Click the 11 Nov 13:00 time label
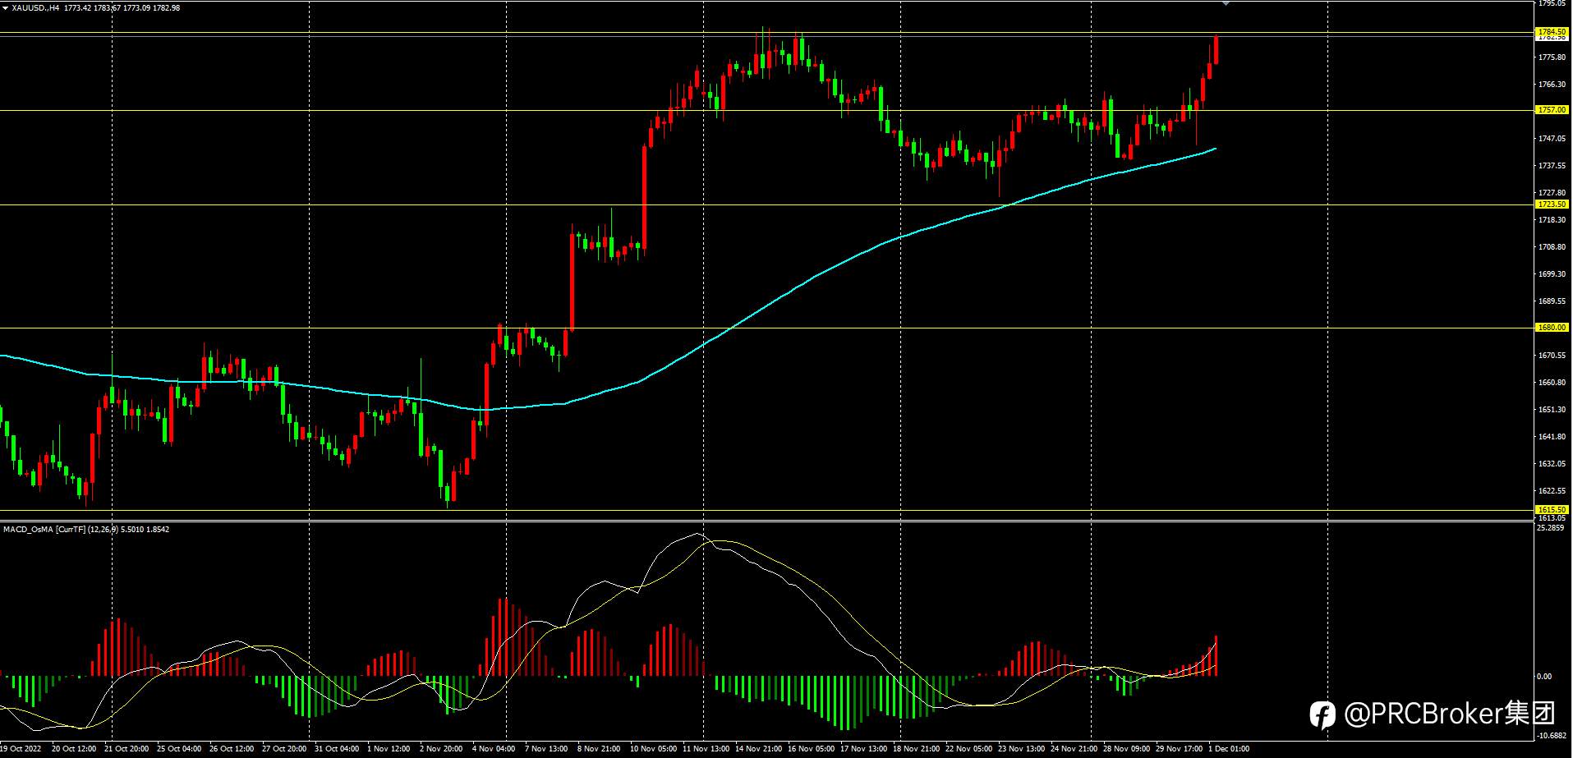The image size is (1573, 758). tap(706, 749)
